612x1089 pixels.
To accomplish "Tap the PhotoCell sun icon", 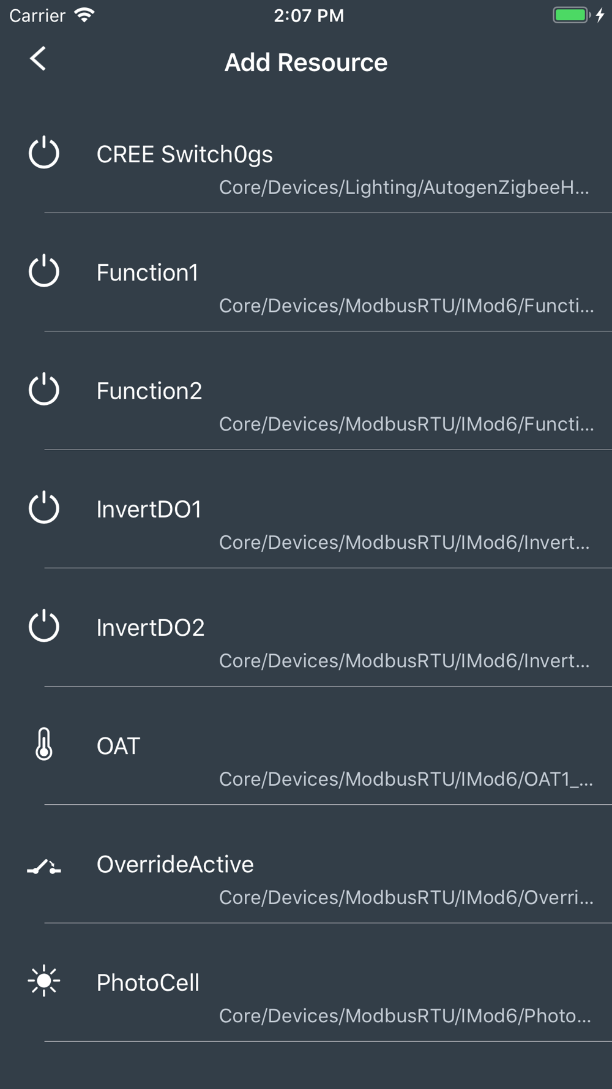I will click(44, 981).
